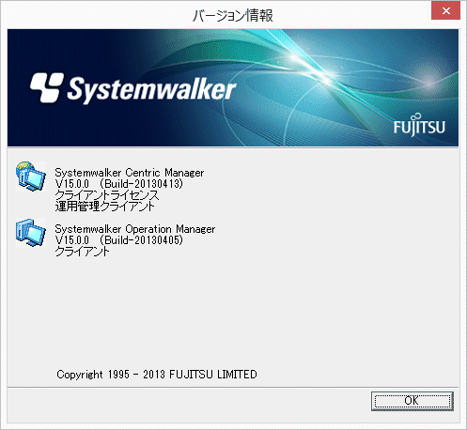Image resolution: width=467 pixels, height=430 pixels.
Task: Click the dialog title 'バージョン情報'
Action: 233,15
